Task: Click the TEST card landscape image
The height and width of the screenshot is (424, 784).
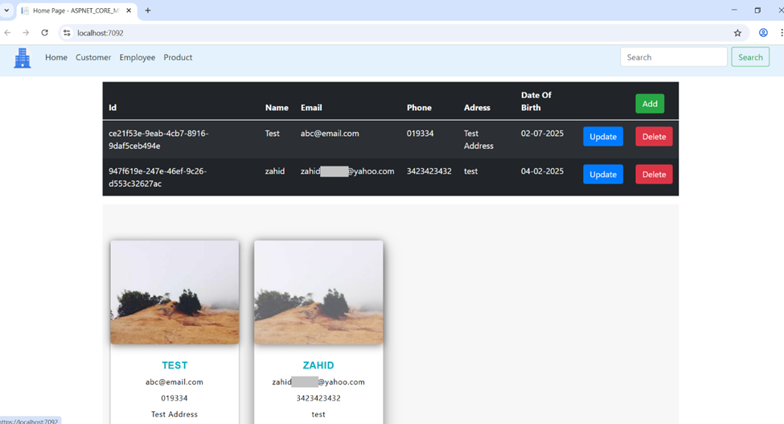Action: (174, 292)
